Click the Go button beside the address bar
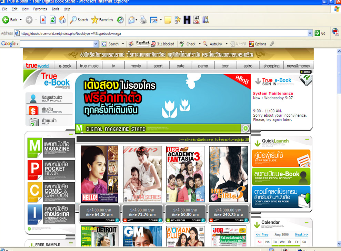The width and height of the screenshot is (341, 251). click(x=320, y=33)
